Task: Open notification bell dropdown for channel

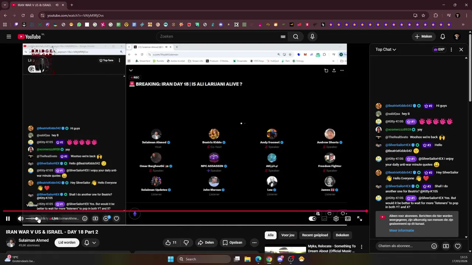Action: [90, 243]
